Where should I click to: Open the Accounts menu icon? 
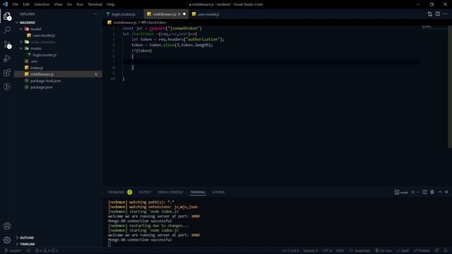pos(7,226)
